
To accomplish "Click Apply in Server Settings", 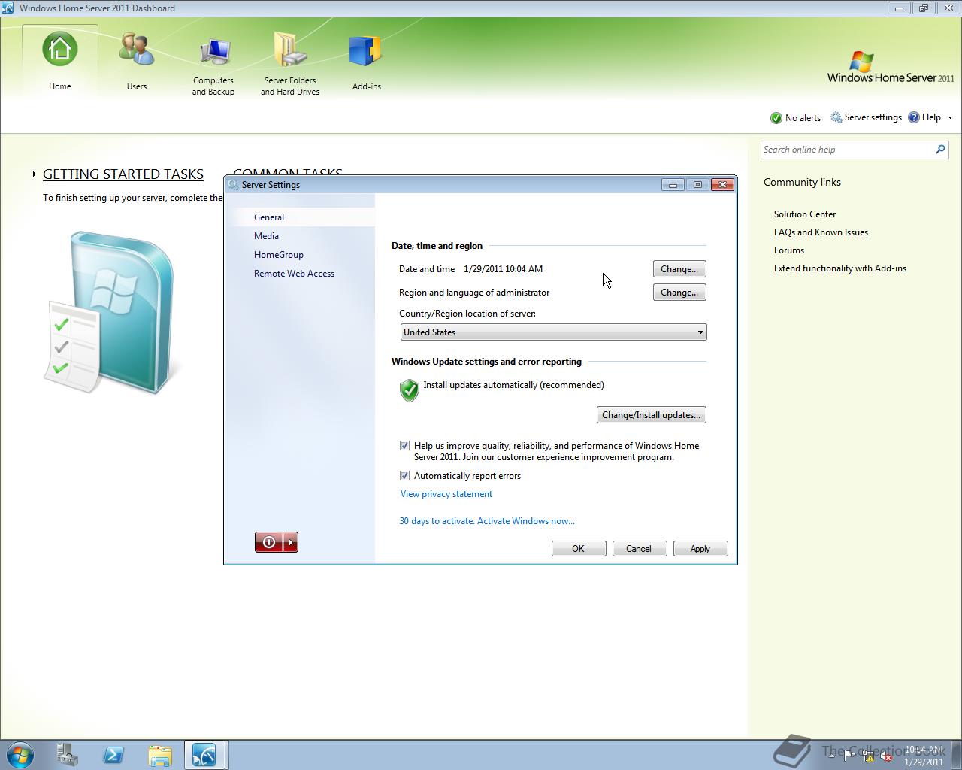I will point(700,549).
